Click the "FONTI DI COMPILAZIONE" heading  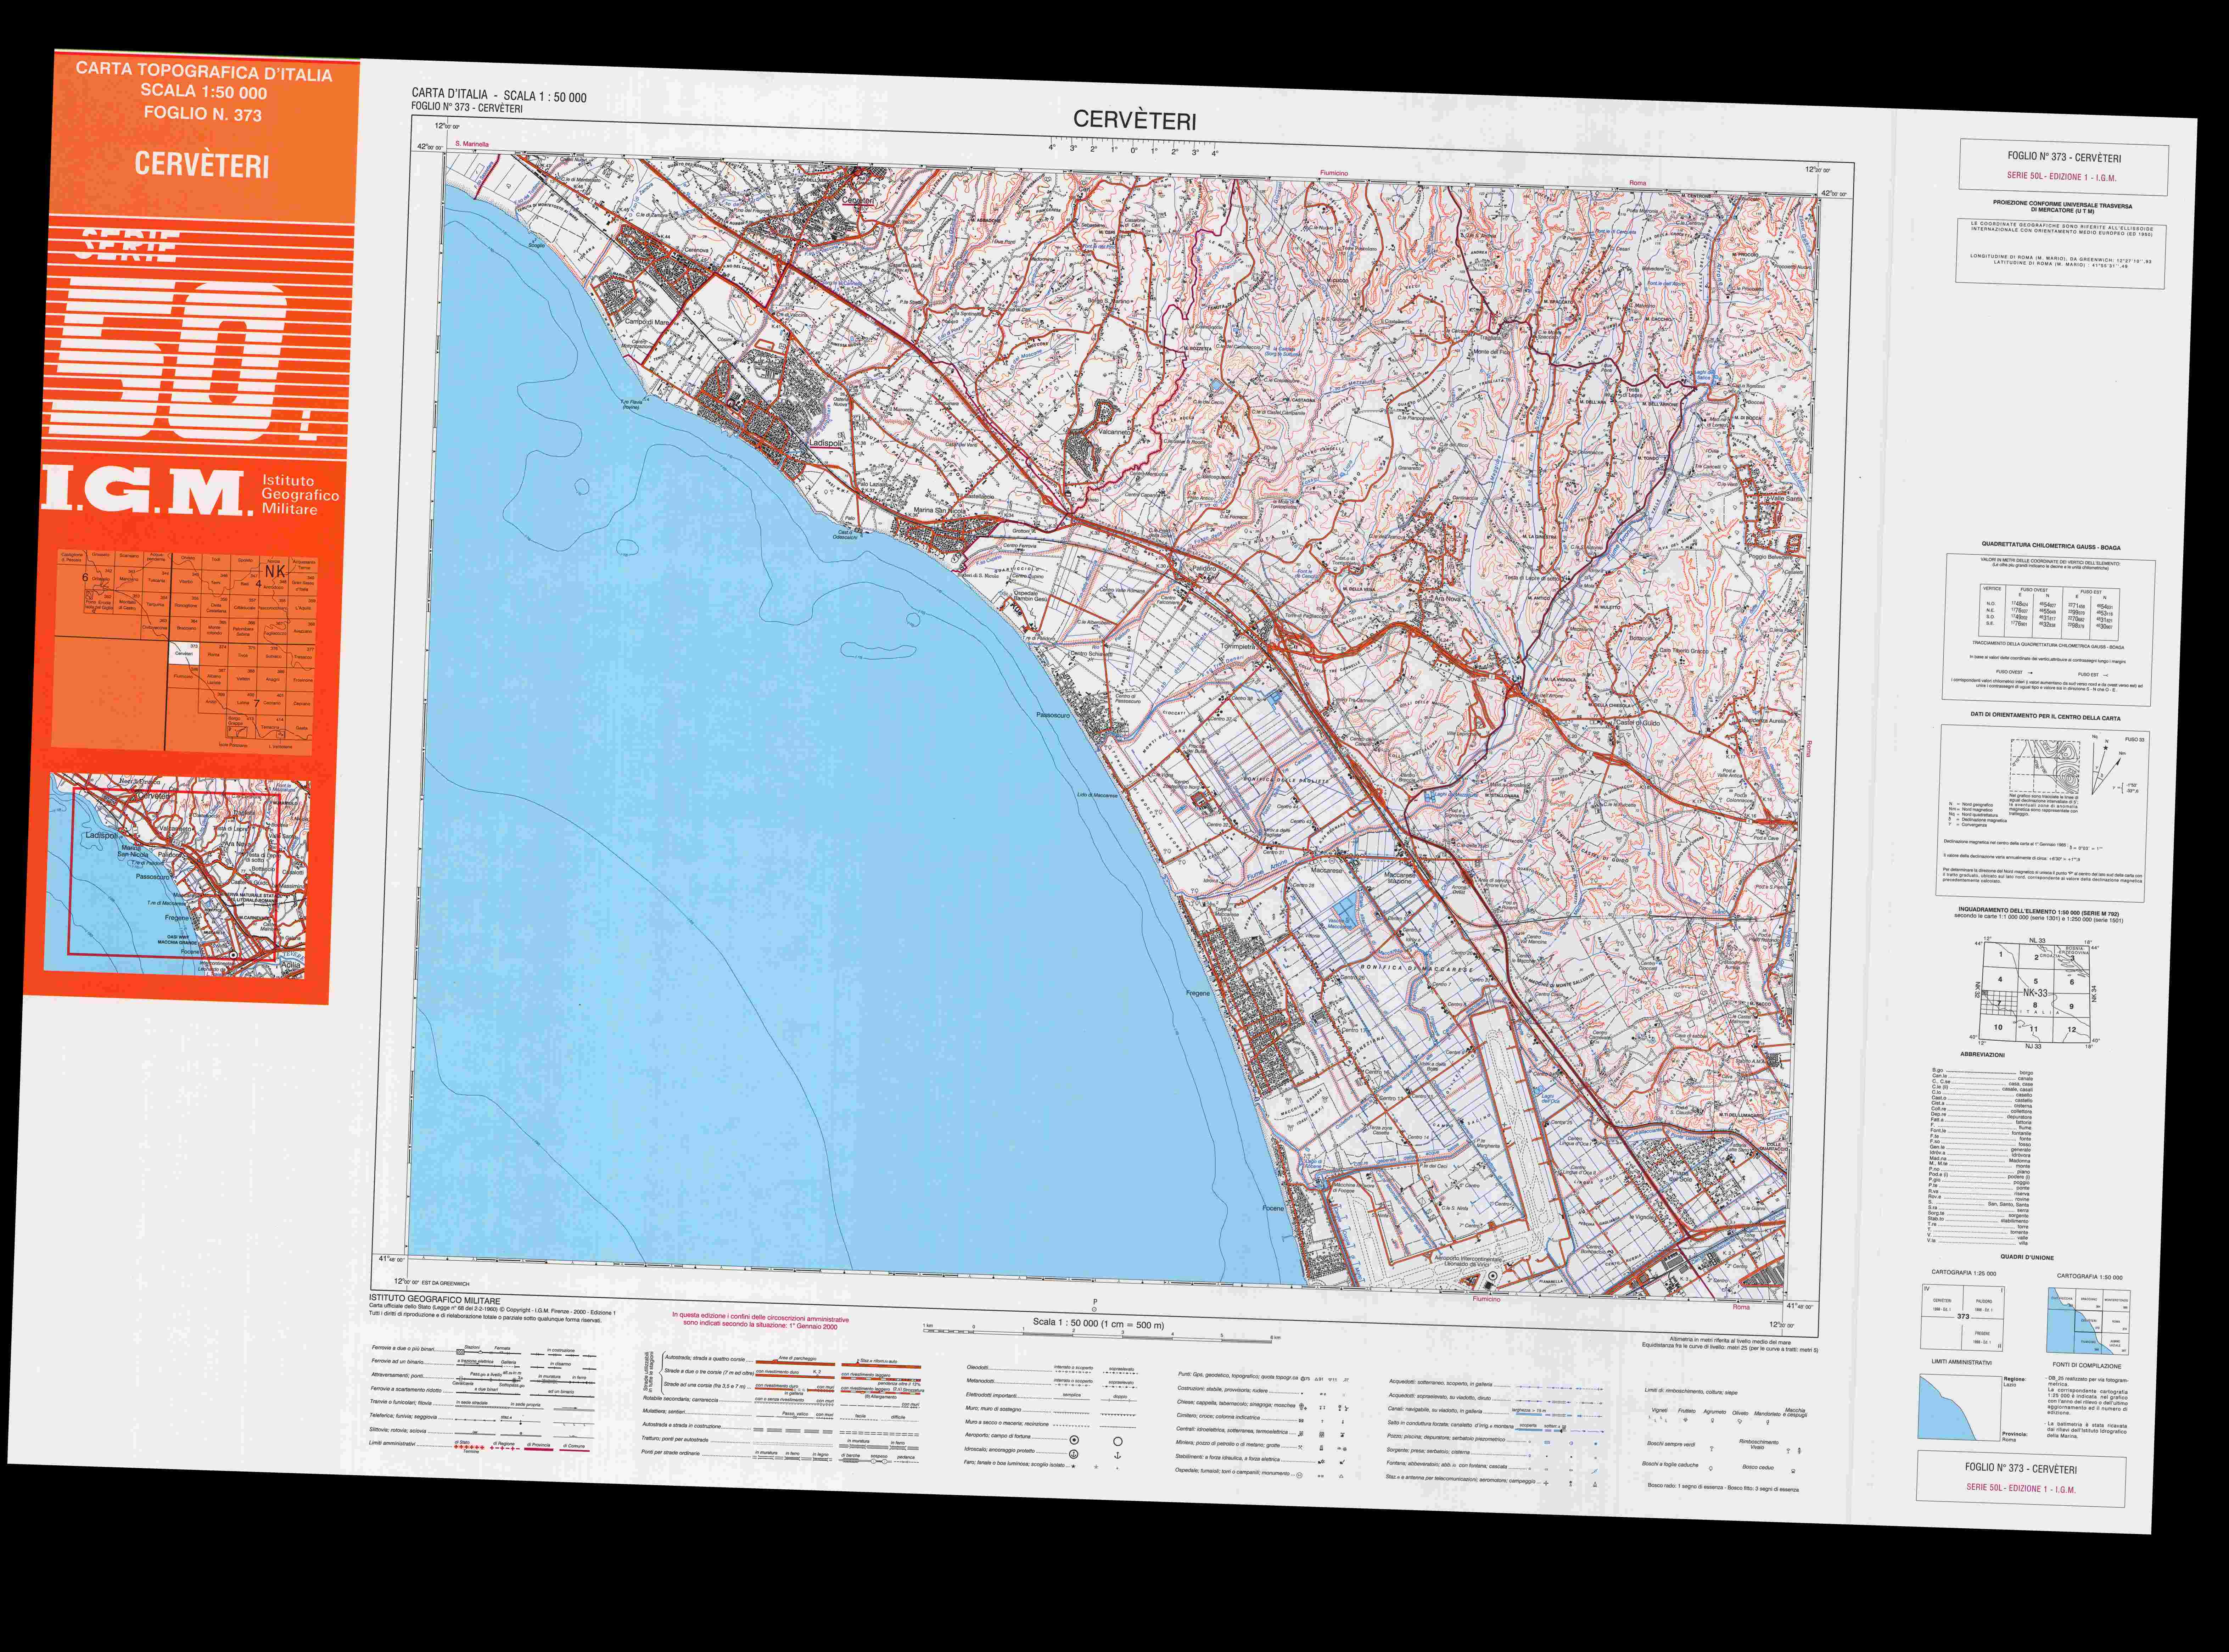click(x=2086, y=1366)
